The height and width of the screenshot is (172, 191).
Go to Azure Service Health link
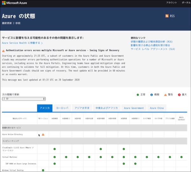click(x=22, y=43)
